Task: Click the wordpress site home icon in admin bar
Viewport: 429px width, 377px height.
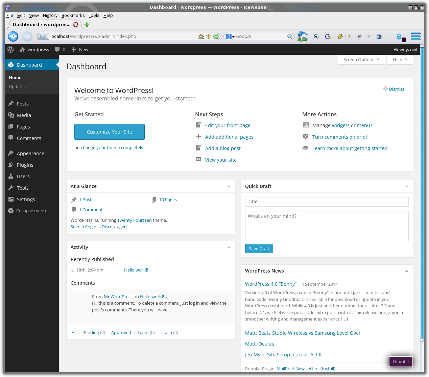Action: pyautogui.click(x=22, y=49)
